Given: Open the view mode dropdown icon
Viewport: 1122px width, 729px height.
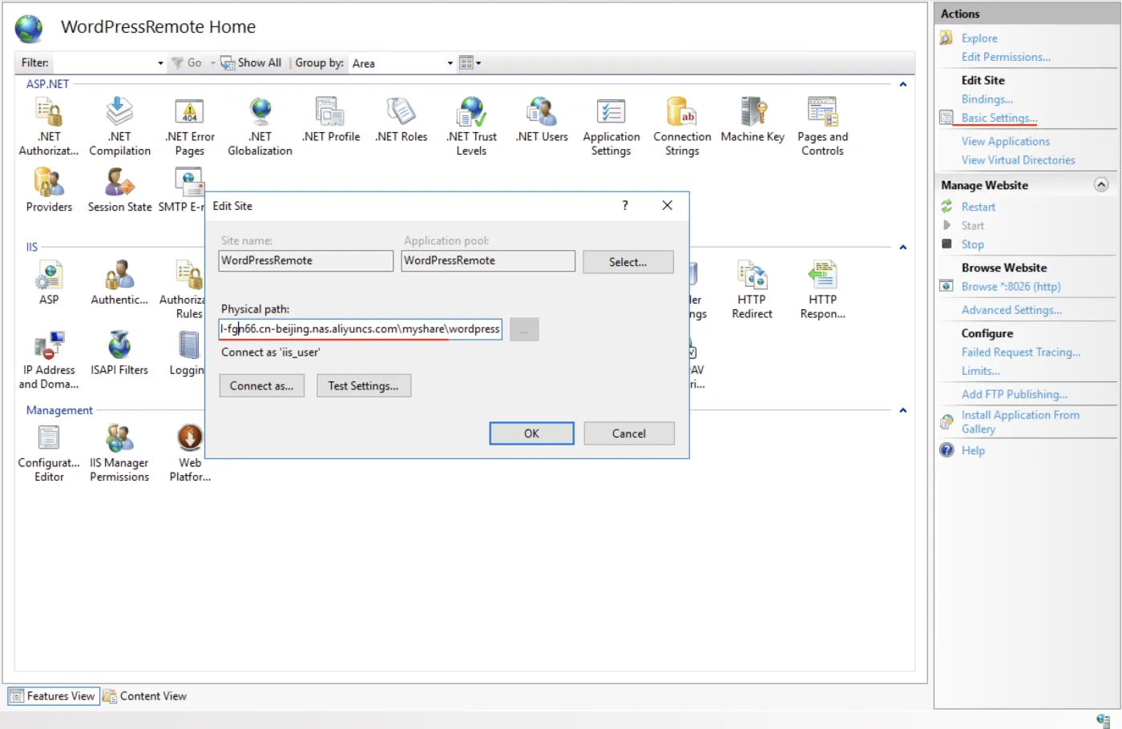Looking at the screenshot, I should pos(470,63).
